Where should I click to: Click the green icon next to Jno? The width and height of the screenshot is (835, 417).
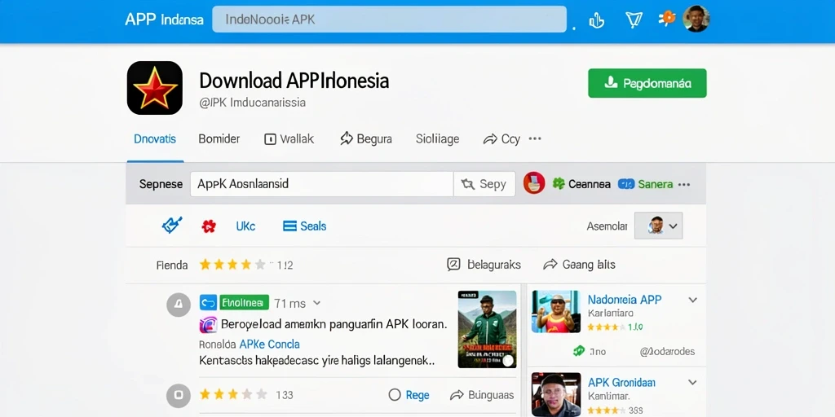[578, 351]
